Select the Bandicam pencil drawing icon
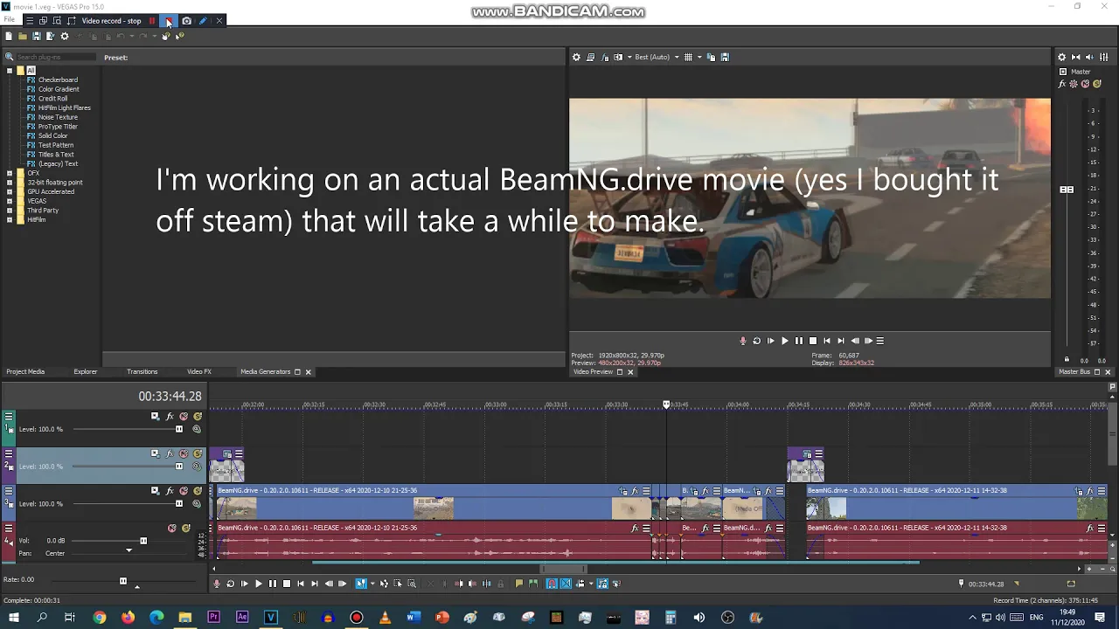The image size is (1119, 629). click(x=203, y=21)
